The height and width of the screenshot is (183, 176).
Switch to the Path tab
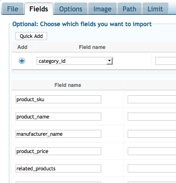[x=129, y=9]
